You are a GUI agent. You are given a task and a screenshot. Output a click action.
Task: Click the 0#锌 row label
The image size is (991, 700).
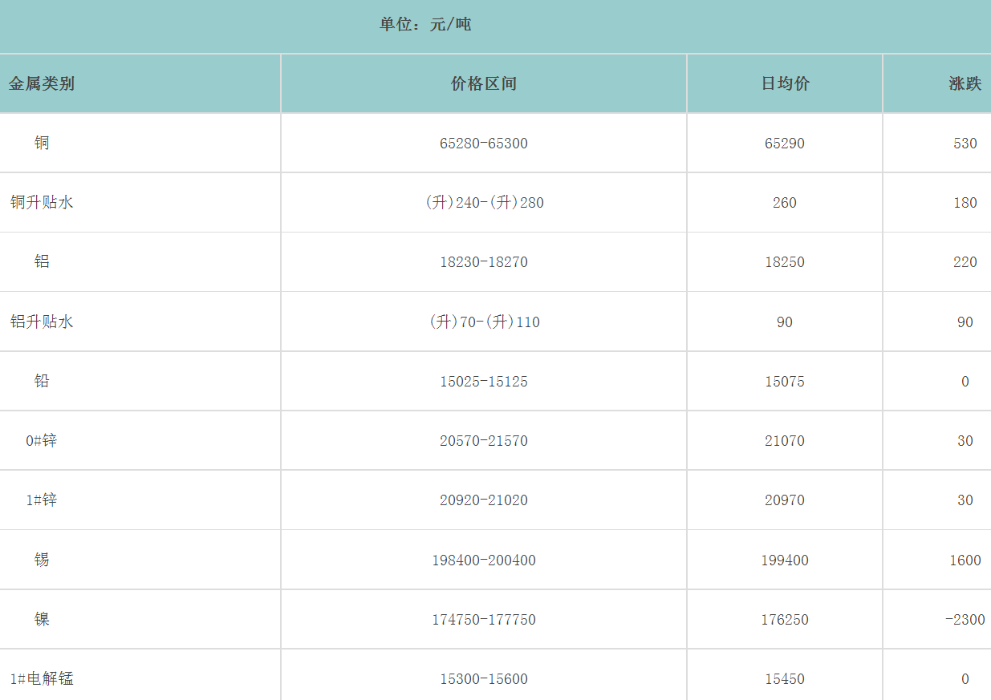[42, 440]
